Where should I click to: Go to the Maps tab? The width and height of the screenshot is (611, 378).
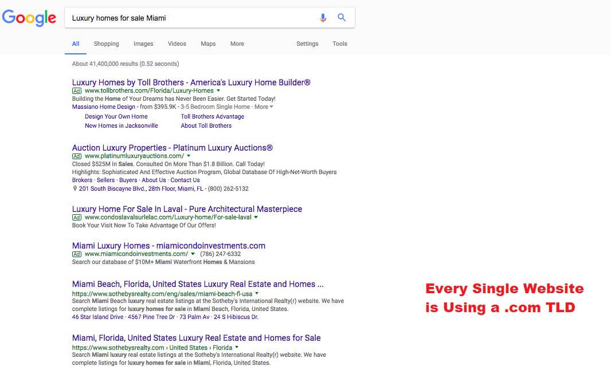pyautogui.click(x=208, y=44)
